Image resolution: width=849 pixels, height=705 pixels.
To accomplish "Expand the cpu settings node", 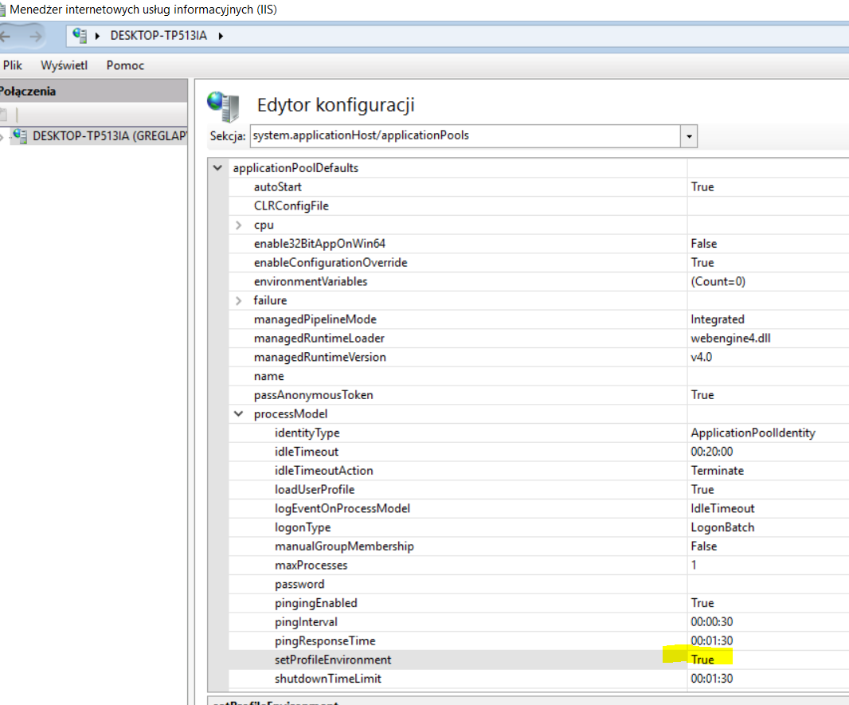I will coord(239,225).
